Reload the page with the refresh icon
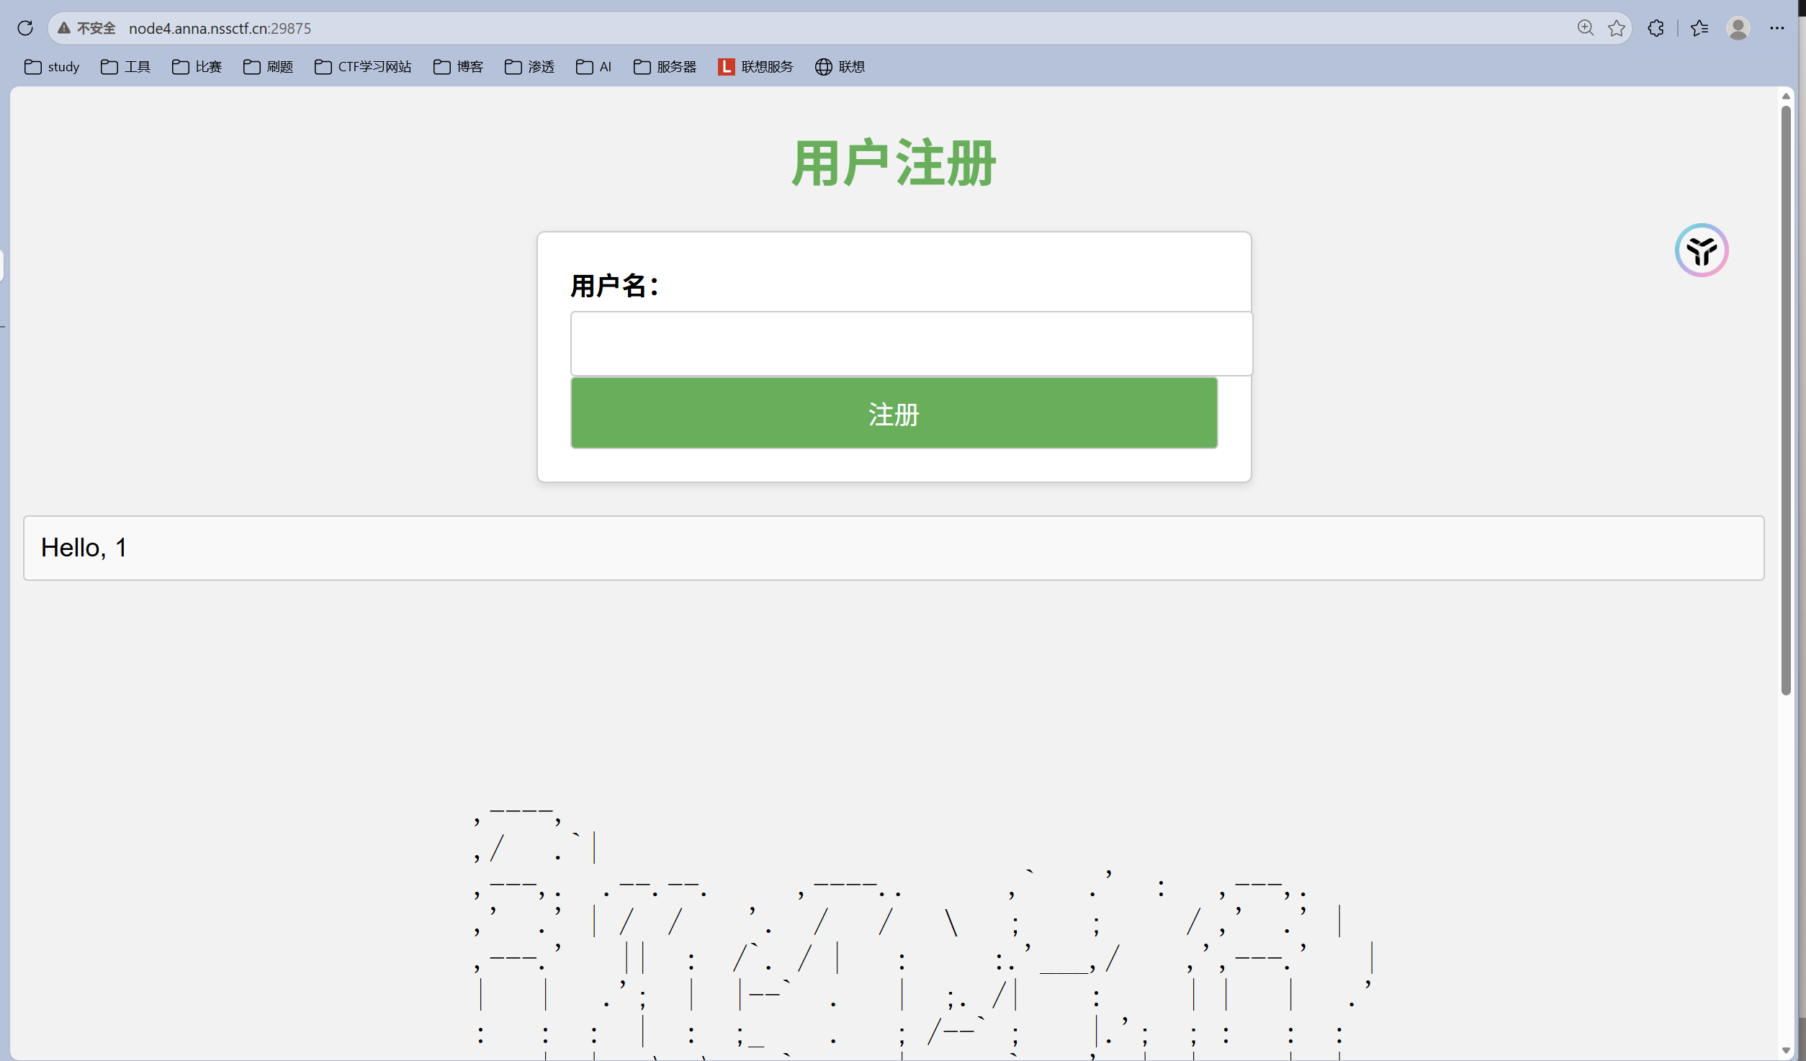The height and width of the screenshot is (1061, 1806). click(x=25, y=28)
